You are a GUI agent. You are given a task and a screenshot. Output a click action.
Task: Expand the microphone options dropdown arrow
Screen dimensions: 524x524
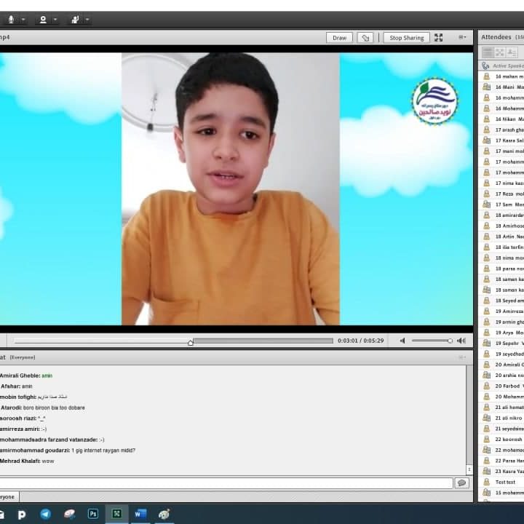click(23, 20)
